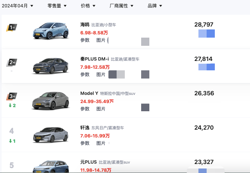Open the 海鸥 car photo

coord(51,31)
